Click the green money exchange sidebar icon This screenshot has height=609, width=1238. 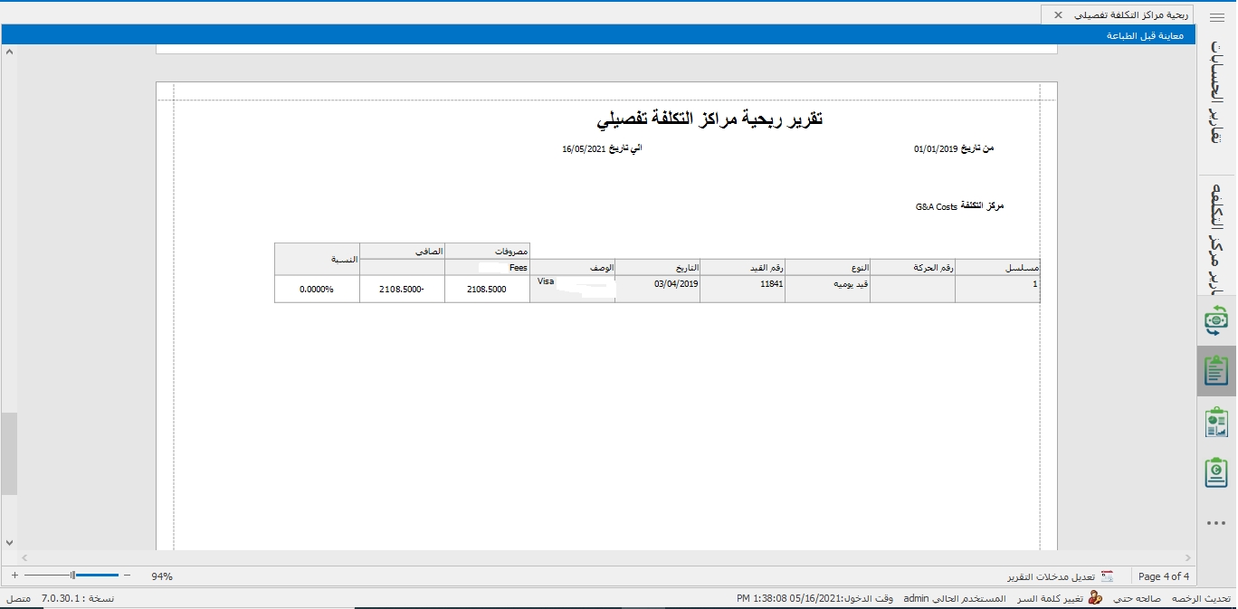point(1216,319)
